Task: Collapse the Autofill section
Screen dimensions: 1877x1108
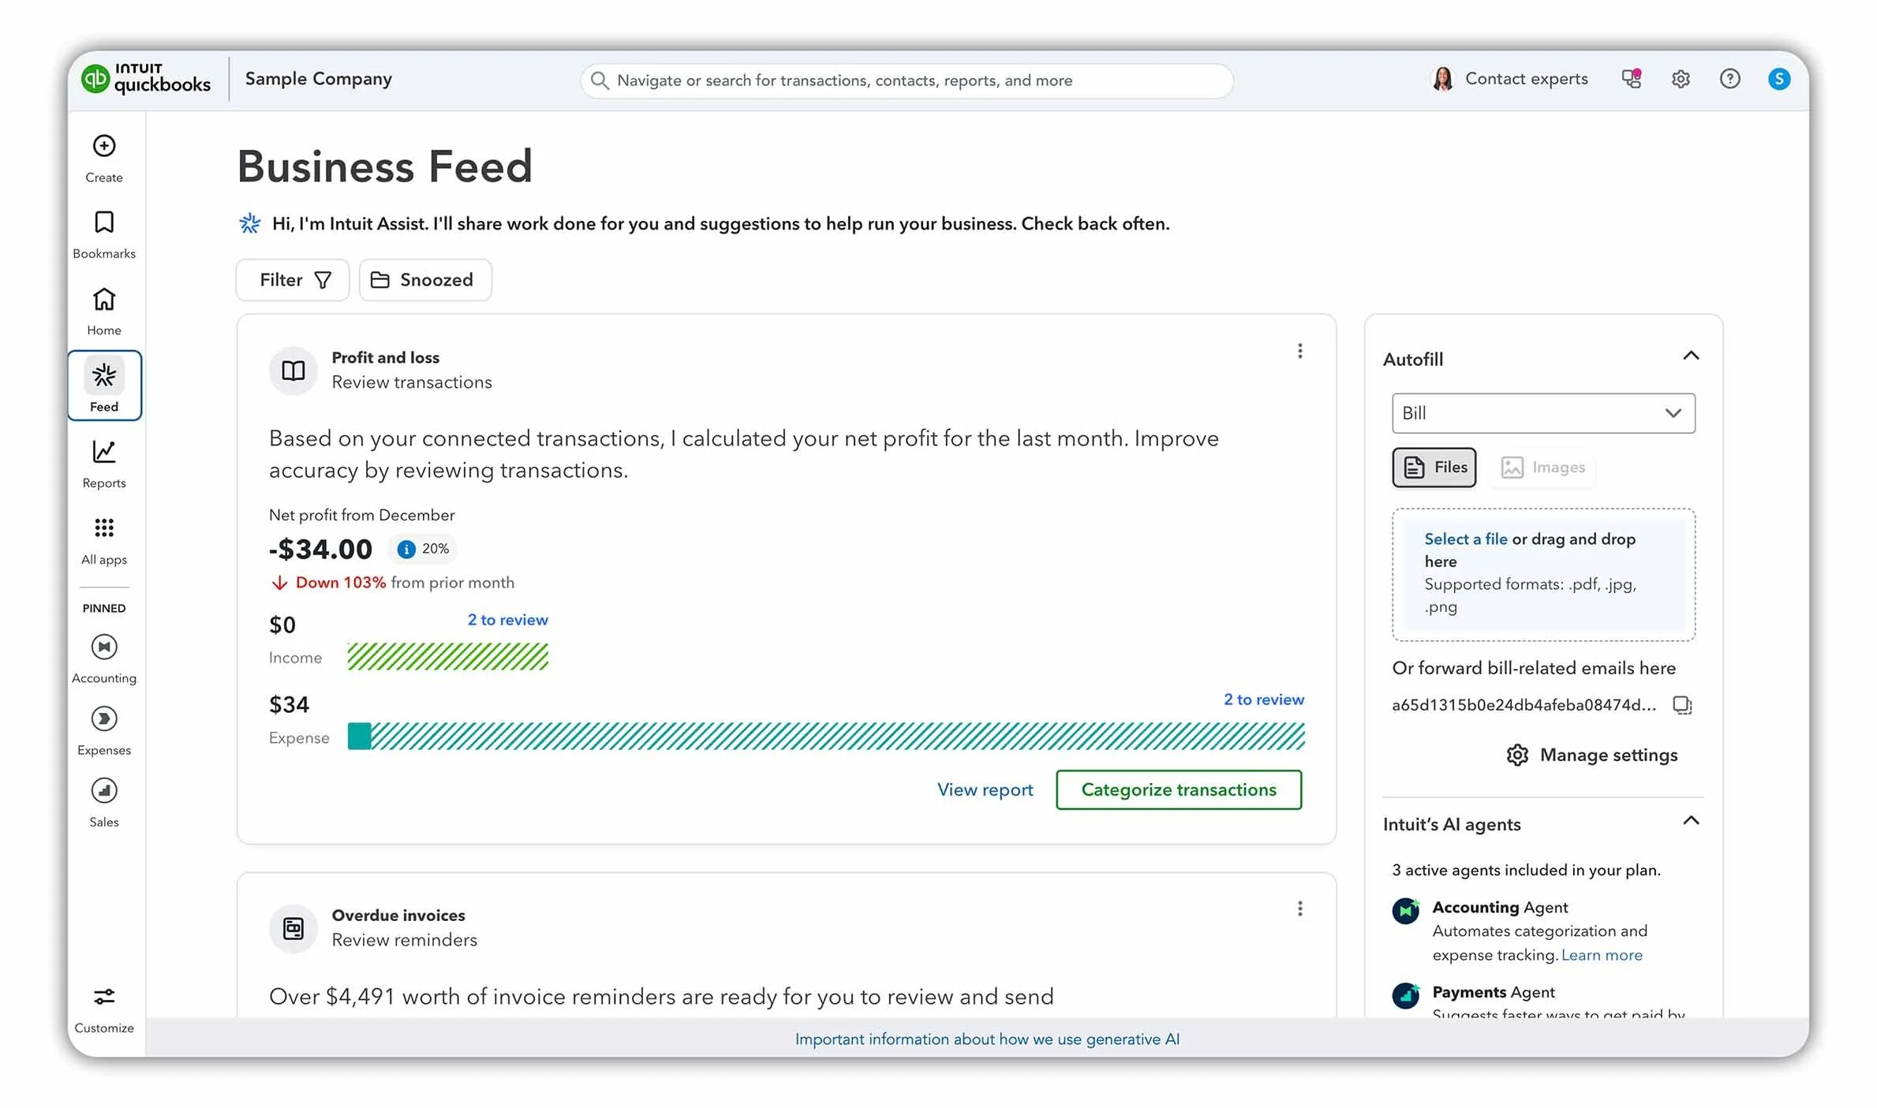Action: click(1691, 356)
